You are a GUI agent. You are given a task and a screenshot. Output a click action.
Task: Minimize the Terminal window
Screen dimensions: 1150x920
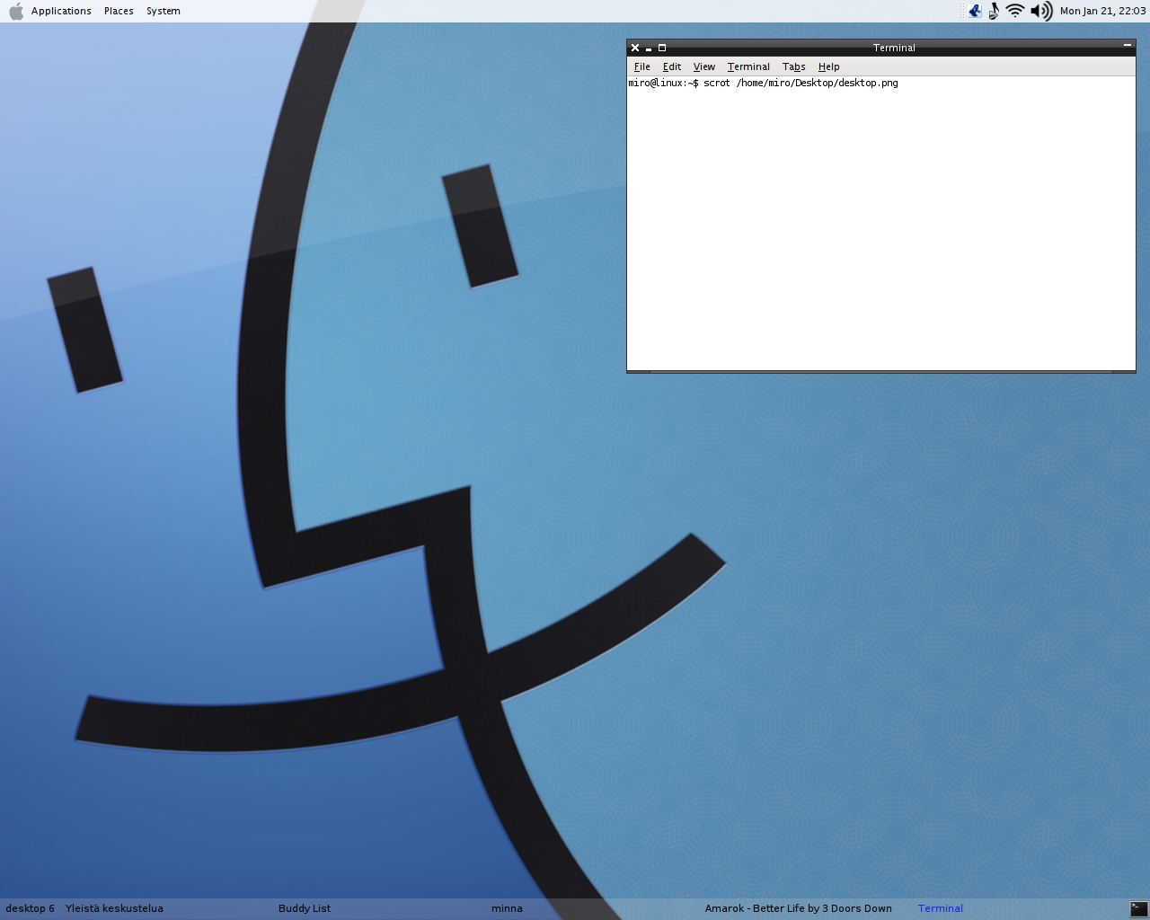tap(649, 49)
